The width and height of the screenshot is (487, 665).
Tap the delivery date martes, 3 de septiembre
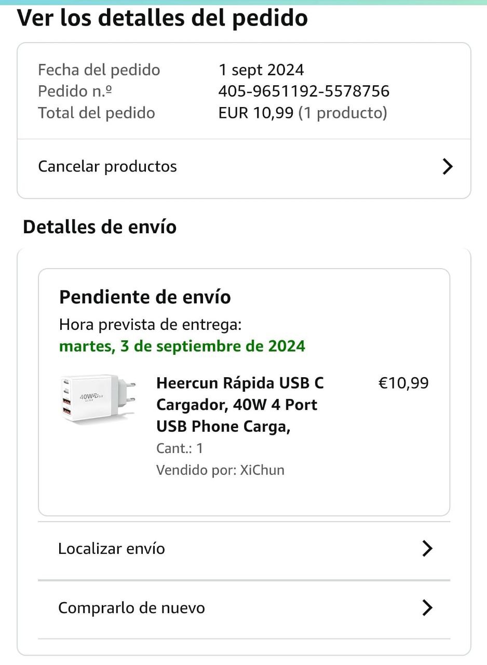pos(182,346)
